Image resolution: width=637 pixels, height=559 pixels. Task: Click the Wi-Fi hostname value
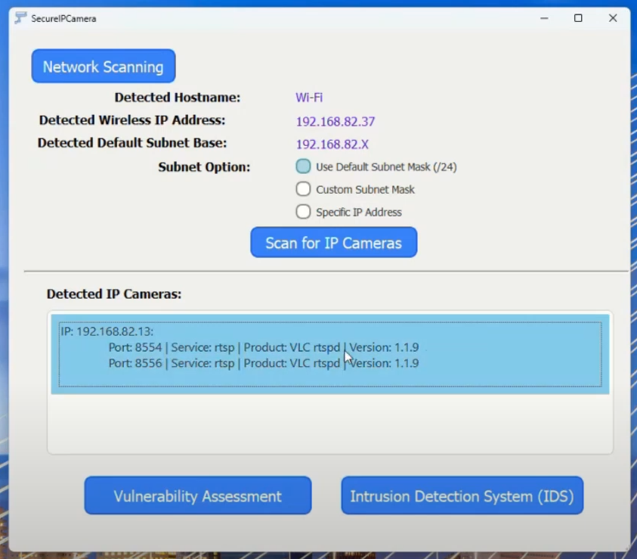click(x=309, y=98)
